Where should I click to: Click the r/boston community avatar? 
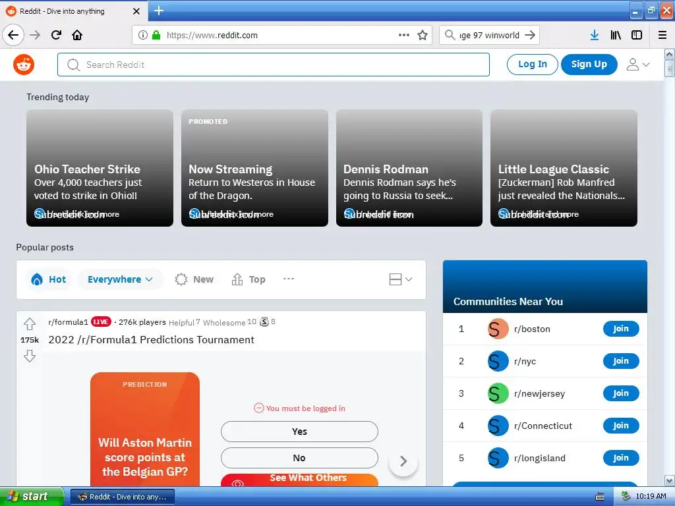point(498,329)
